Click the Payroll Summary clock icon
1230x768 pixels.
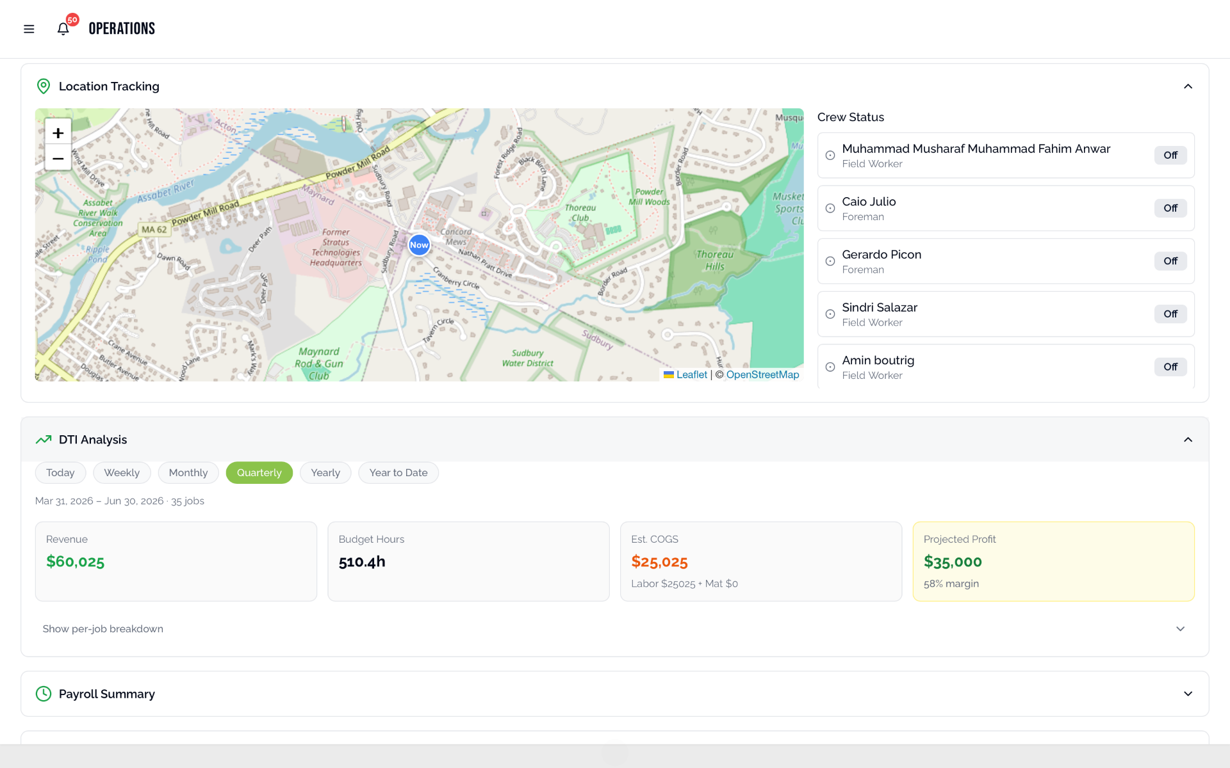point(44,694)
